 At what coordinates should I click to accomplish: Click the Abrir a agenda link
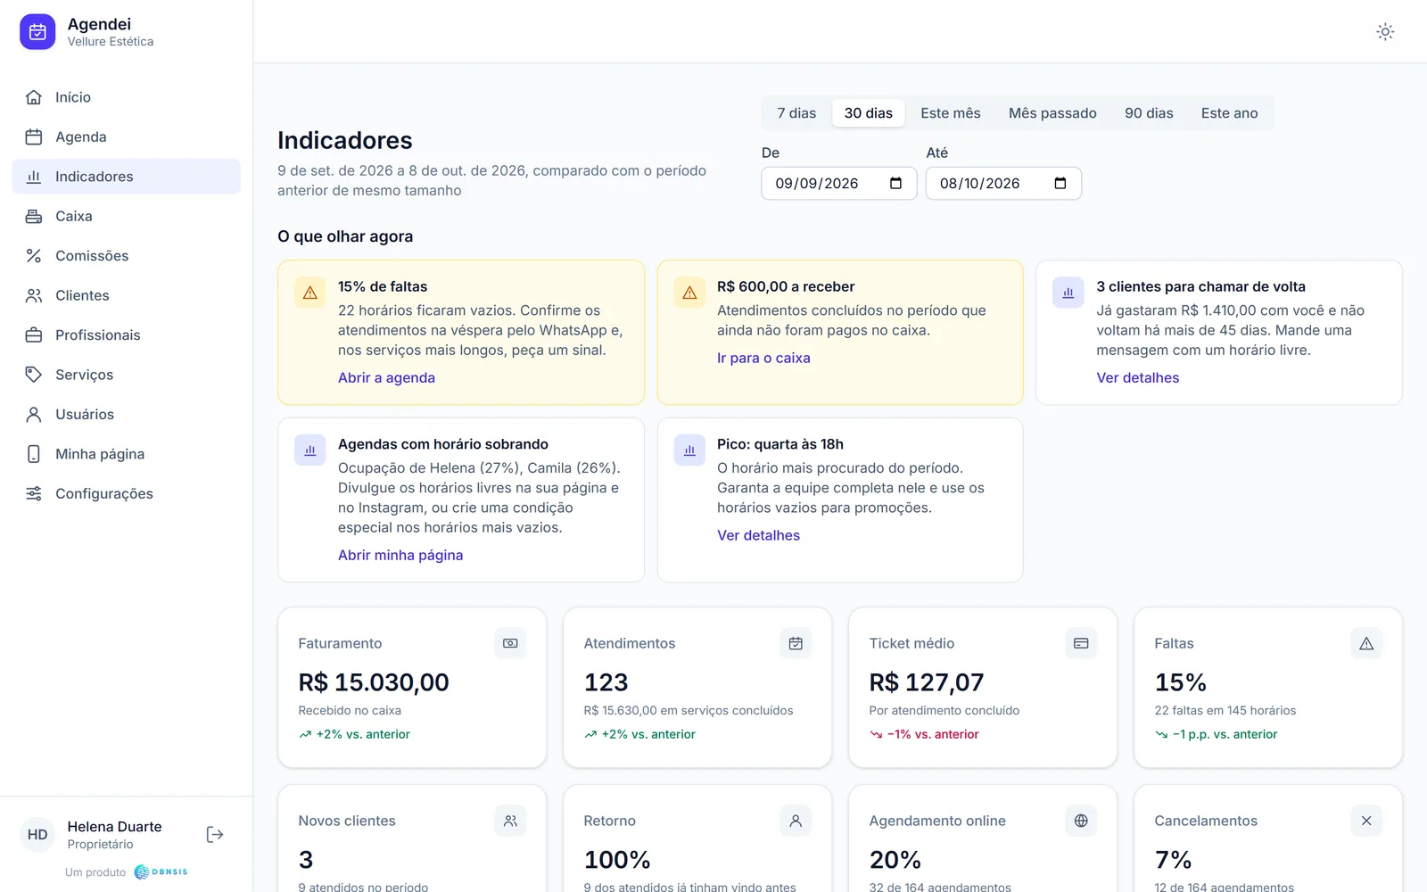(386, 377)
